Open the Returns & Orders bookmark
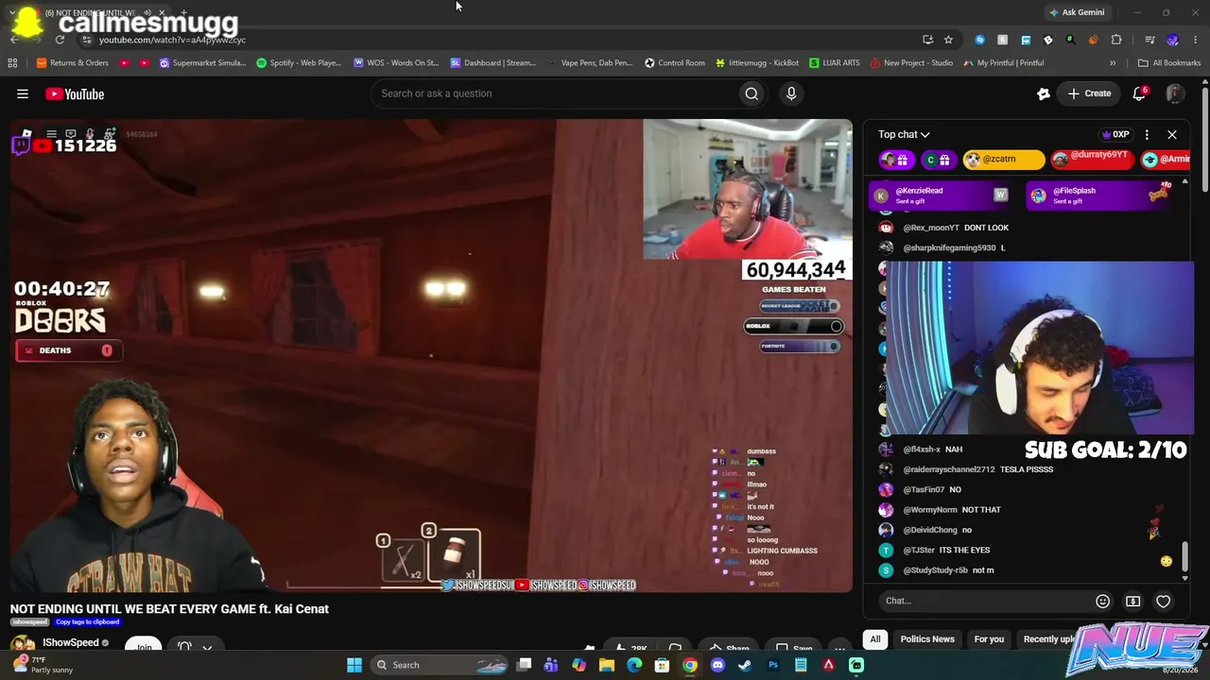Viewport: 1210px width, 680px height. [73, 63]
